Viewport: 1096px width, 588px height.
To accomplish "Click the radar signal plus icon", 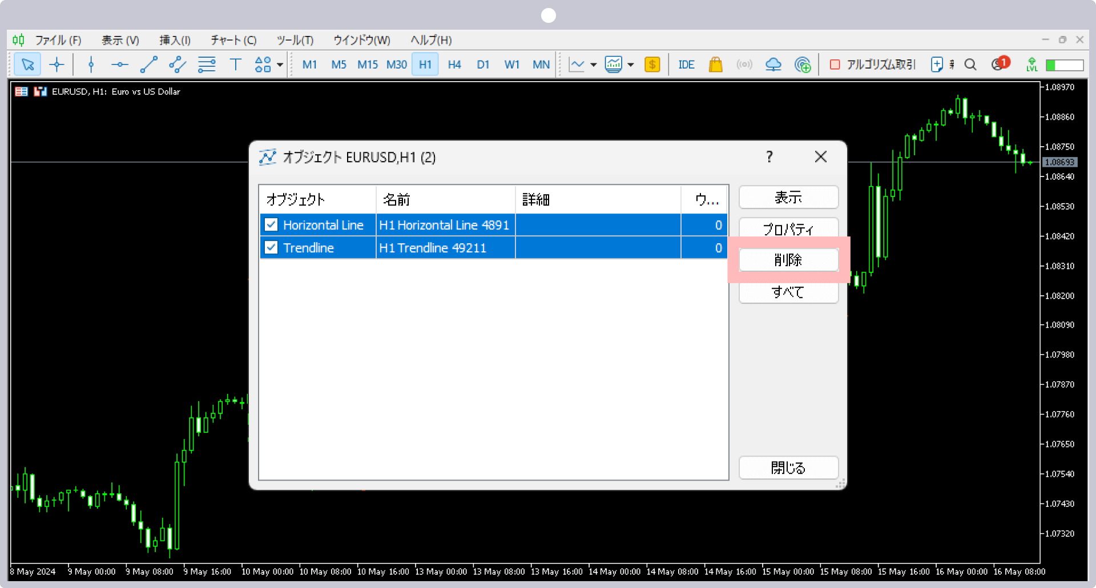I will (803, 65).
